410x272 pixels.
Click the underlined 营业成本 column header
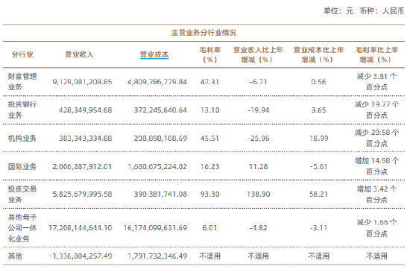[154, 54]
